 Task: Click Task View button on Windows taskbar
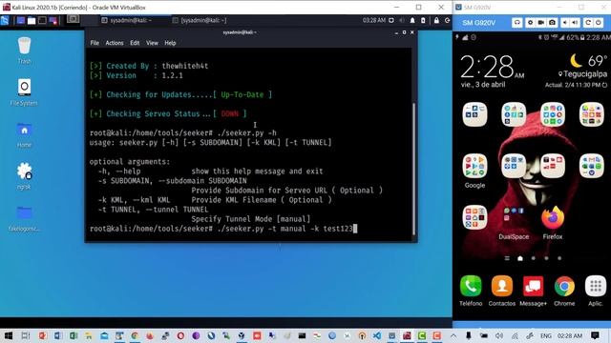[26, 335]
